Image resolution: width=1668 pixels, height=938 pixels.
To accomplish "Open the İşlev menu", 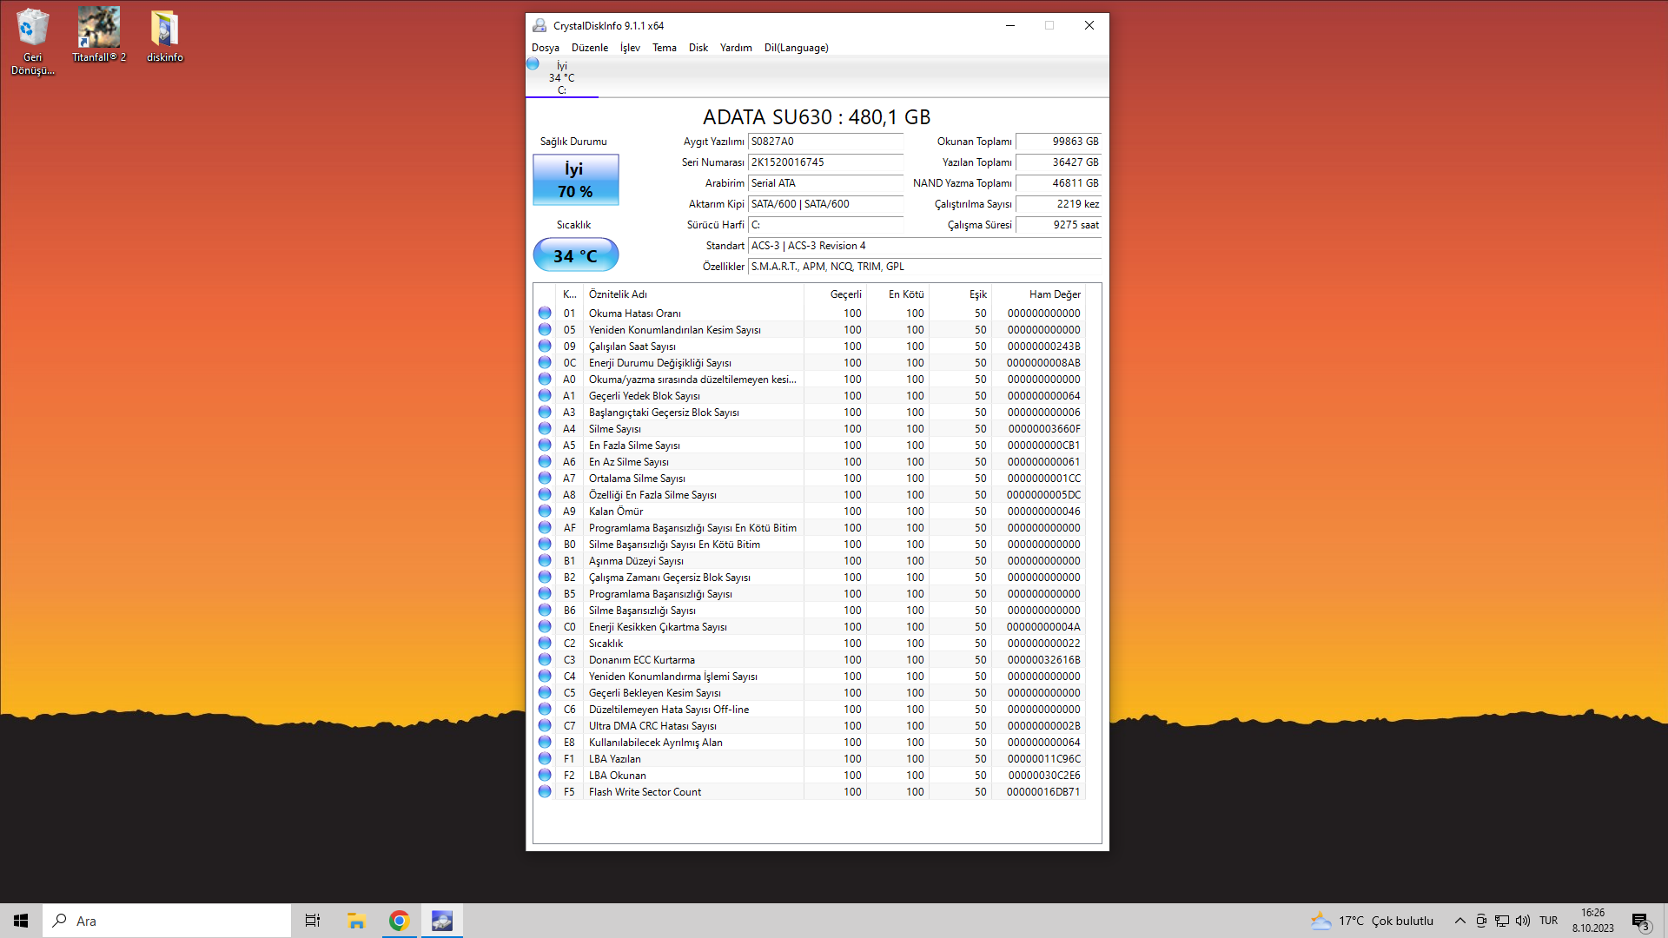I will coord(629,48).
